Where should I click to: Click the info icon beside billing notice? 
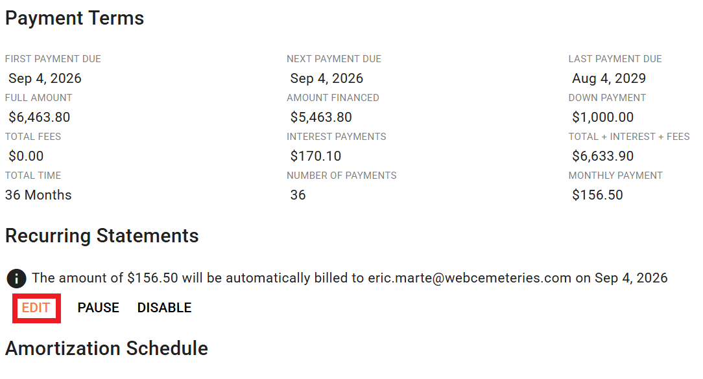point(17,279)
